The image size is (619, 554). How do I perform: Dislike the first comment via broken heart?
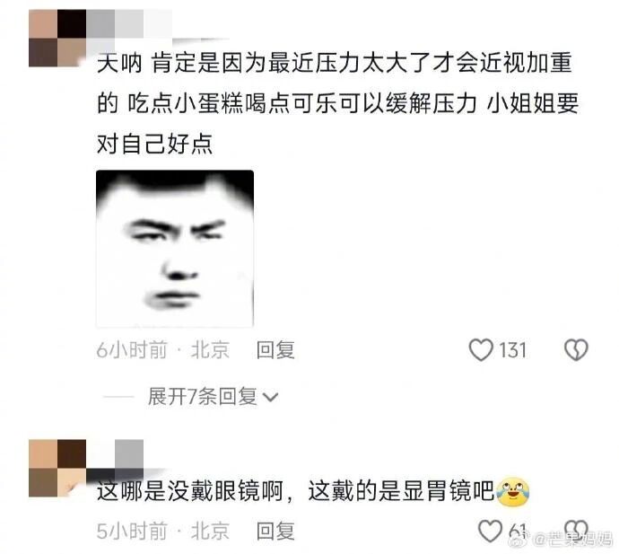[x=576, y=349]
